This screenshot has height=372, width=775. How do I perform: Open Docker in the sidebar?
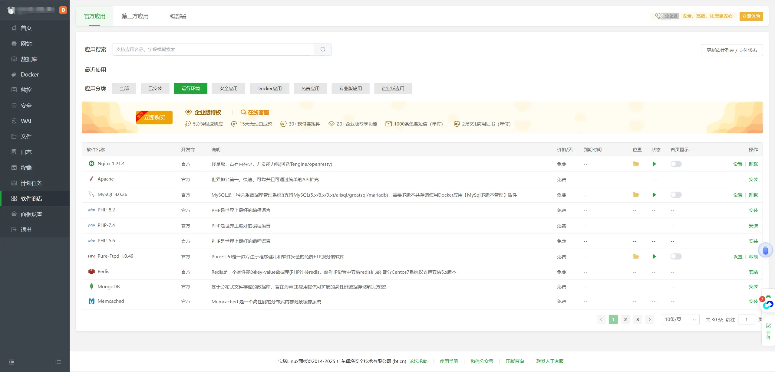[x=35, y=74]
